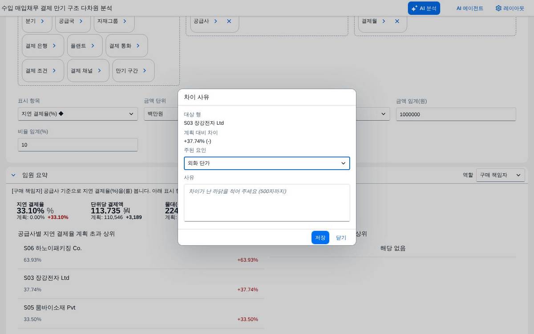Expand the 플랜트 chip arrow
This screenshot has height=334, width=534.
(x=93, y=45)
